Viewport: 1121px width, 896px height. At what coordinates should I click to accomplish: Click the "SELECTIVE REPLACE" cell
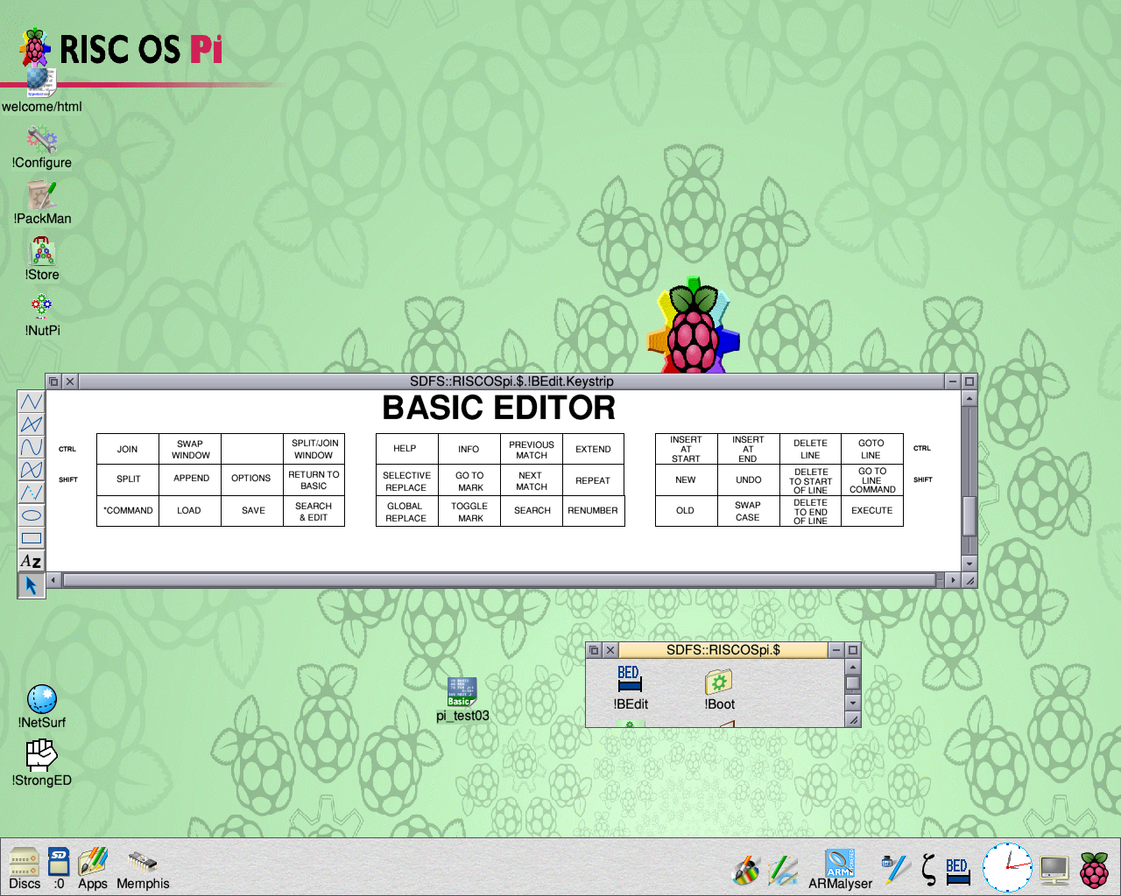(406, 481)
